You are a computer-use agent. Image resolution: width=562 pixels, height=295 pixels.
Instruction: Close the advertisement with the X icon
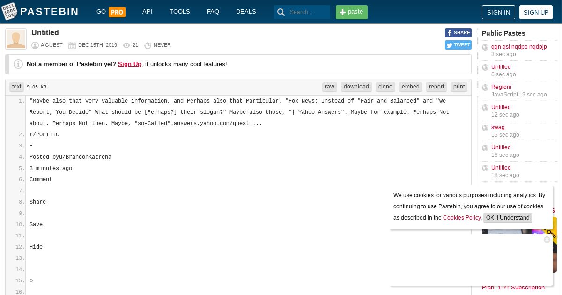(x=547, y=240)
